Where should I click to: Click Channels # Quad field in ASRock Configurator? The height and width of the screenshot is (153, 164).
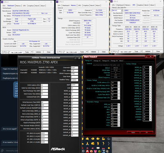(x=75, y=68)
